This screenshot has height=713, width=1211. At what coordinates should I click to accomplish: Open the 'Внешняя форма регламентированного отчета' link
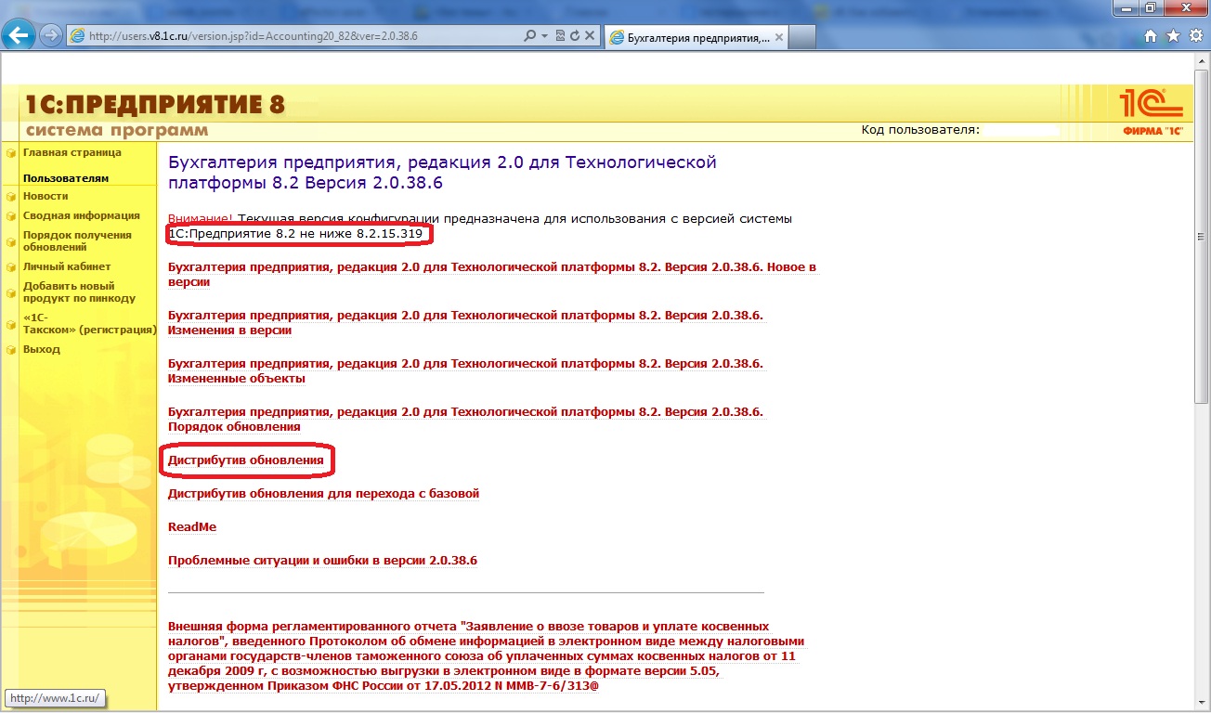click(486, 656)
